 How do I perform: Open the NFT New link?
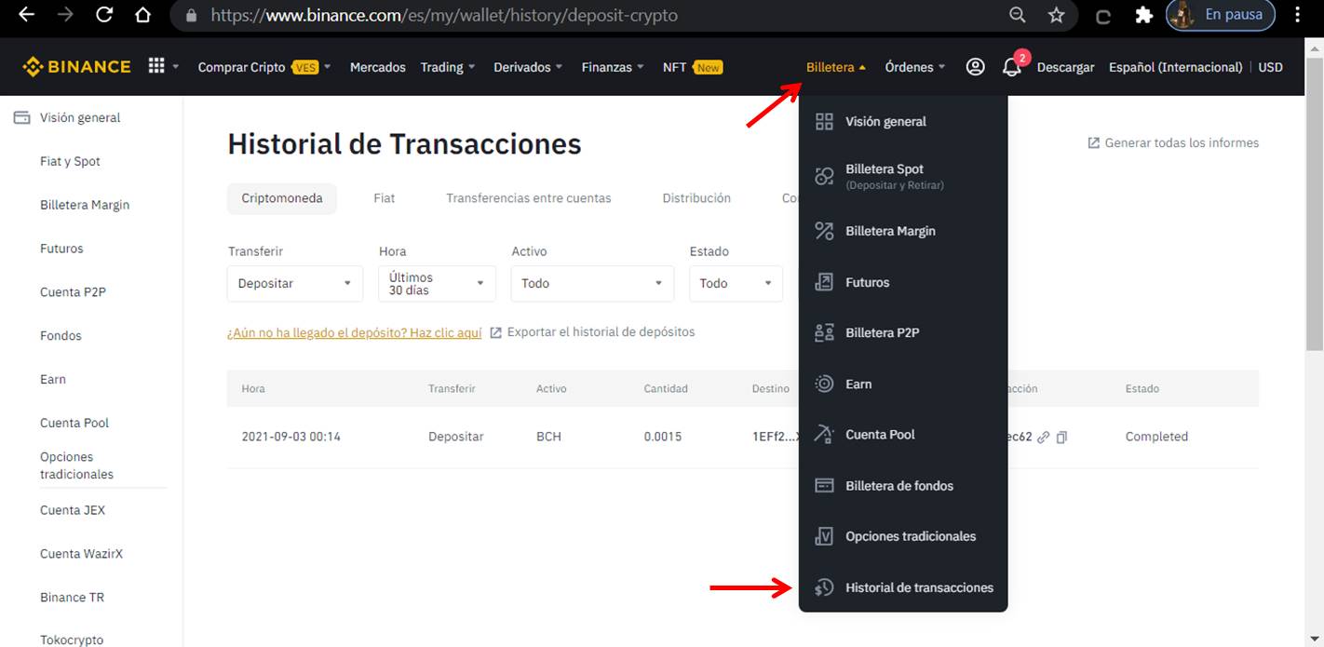[x=693, y=67]
